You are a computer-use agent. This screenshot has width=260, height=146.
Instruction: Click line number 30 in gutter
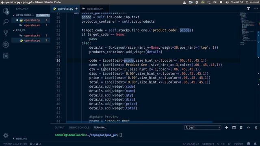58,60
